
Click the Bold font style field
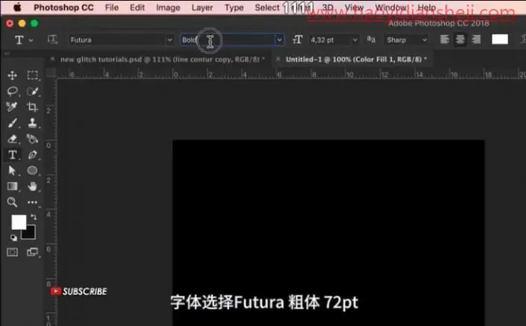point(228,40)
